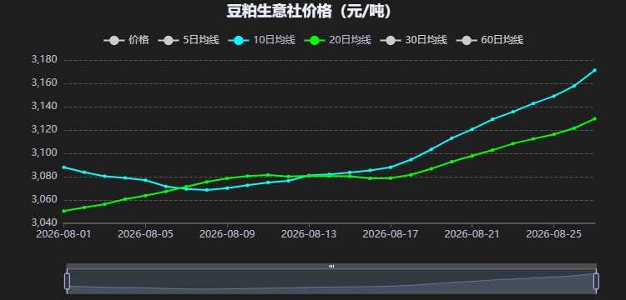Viewport: 626px width, 300px height.
Task: Click the data zoom top move handle
Action: pyautogui.click(x=331, y=266)
